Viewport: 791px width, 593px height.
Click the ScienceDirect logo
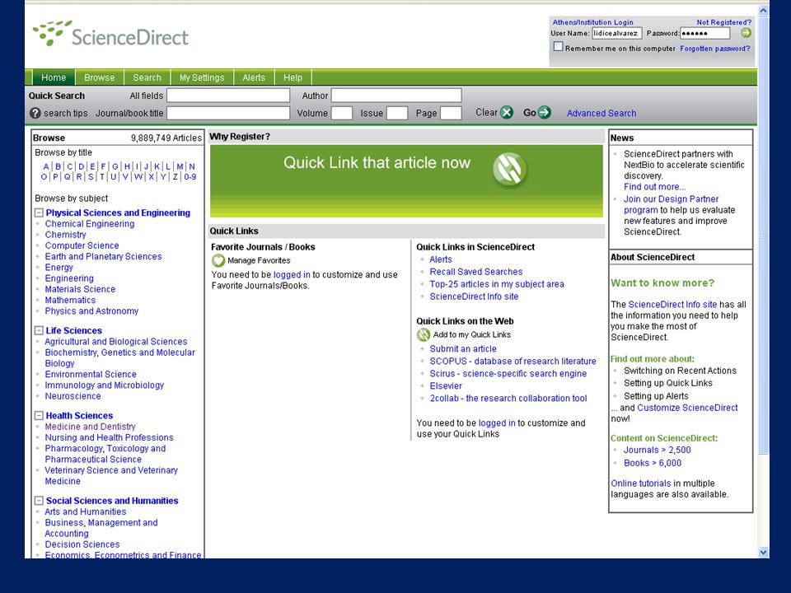tap(110, 35)
